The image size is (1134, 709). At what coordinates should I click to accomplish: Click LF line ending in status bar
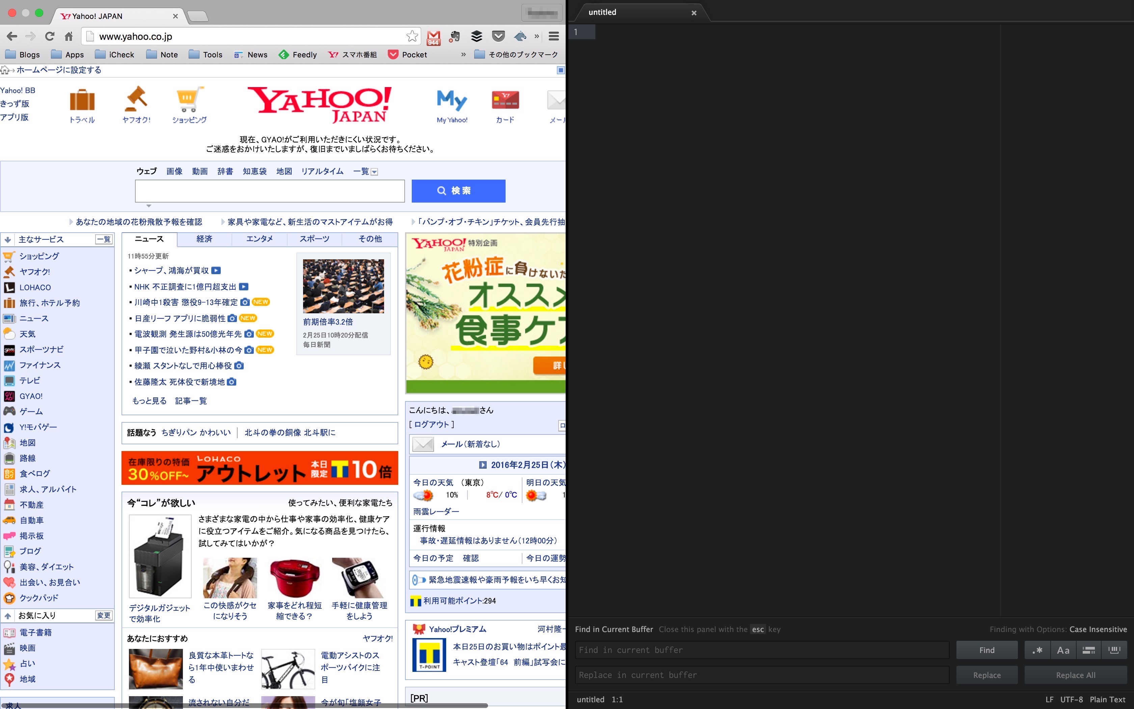(1050, 699)
